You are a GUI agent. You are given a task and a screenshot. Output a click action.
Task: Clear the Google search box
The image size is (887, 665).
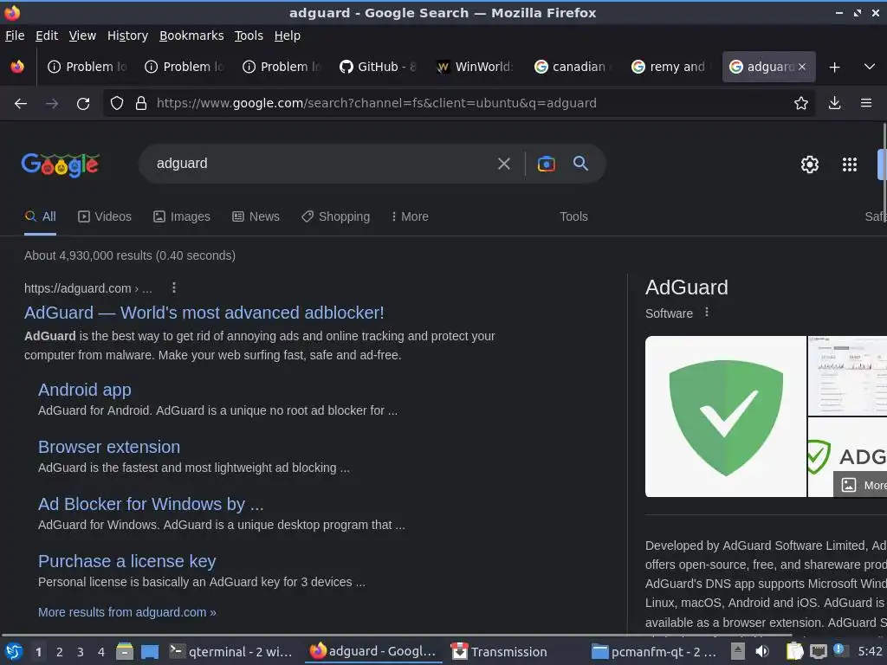click(x=503, y=164)
